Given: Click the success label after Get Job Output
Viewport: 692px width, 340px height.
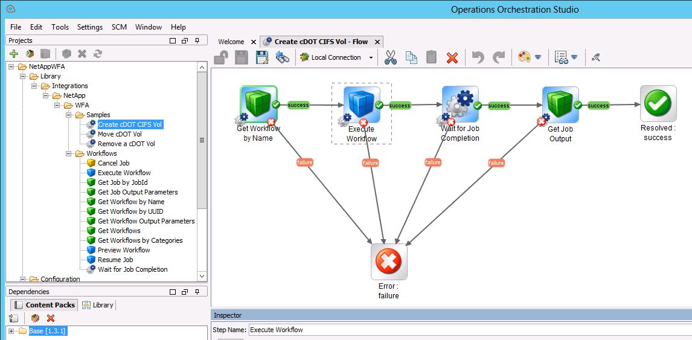Looking at the screenshot, I should [x=598, y=106].
